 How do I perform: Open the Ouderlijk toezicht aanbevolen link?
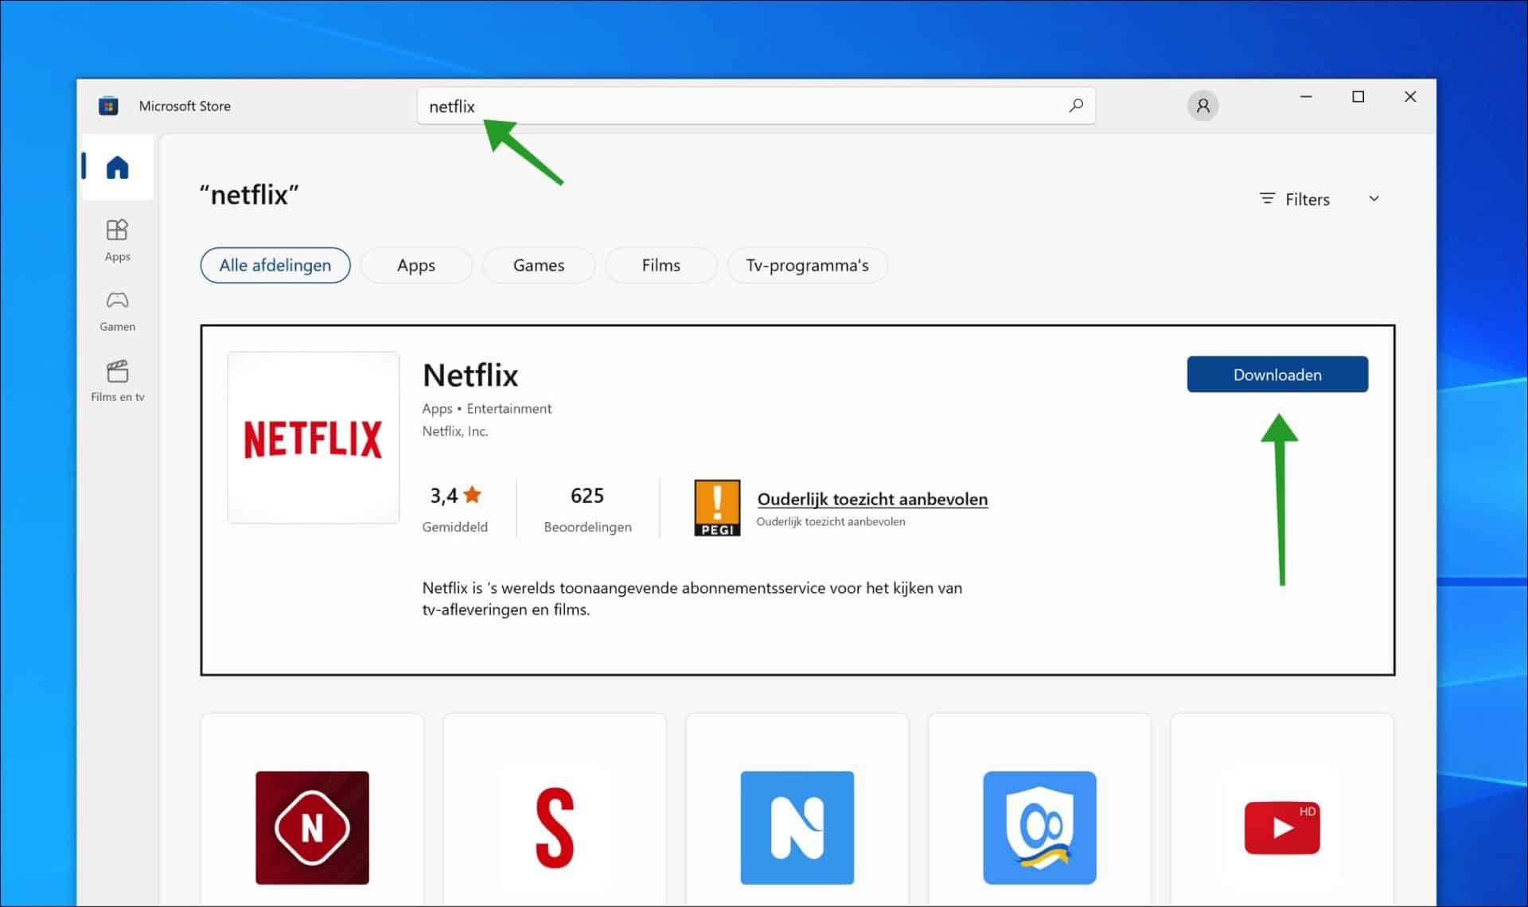[x=871, y=499]
